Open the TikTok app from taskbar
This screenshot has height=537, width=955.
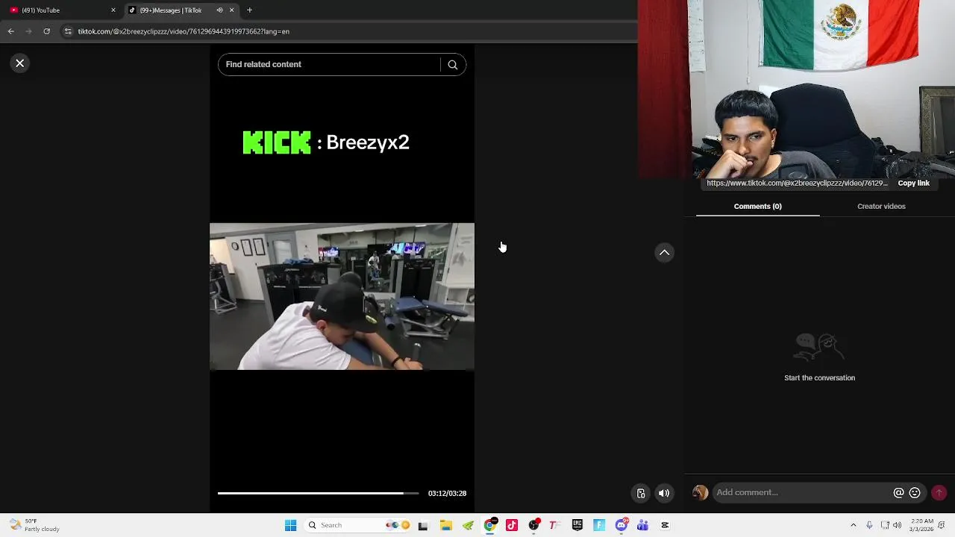[512, 525]
